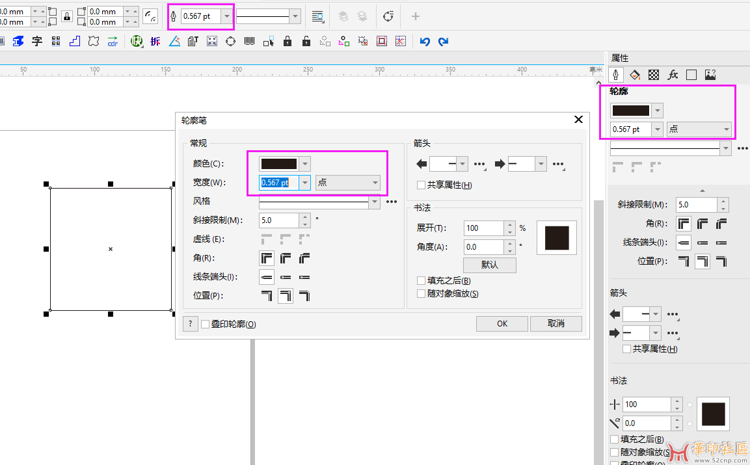Close the 轮廓笔 dialog
Image resolution: width=750 pixels, height=465 pixels.
(578, 120)
